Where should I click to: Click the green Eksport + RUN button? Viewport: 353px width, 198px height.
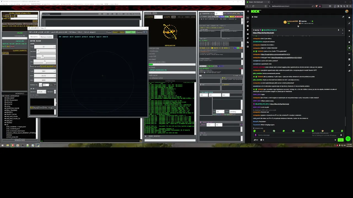130,32
